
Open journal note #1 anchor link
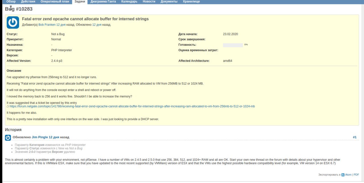pos(355,137)
